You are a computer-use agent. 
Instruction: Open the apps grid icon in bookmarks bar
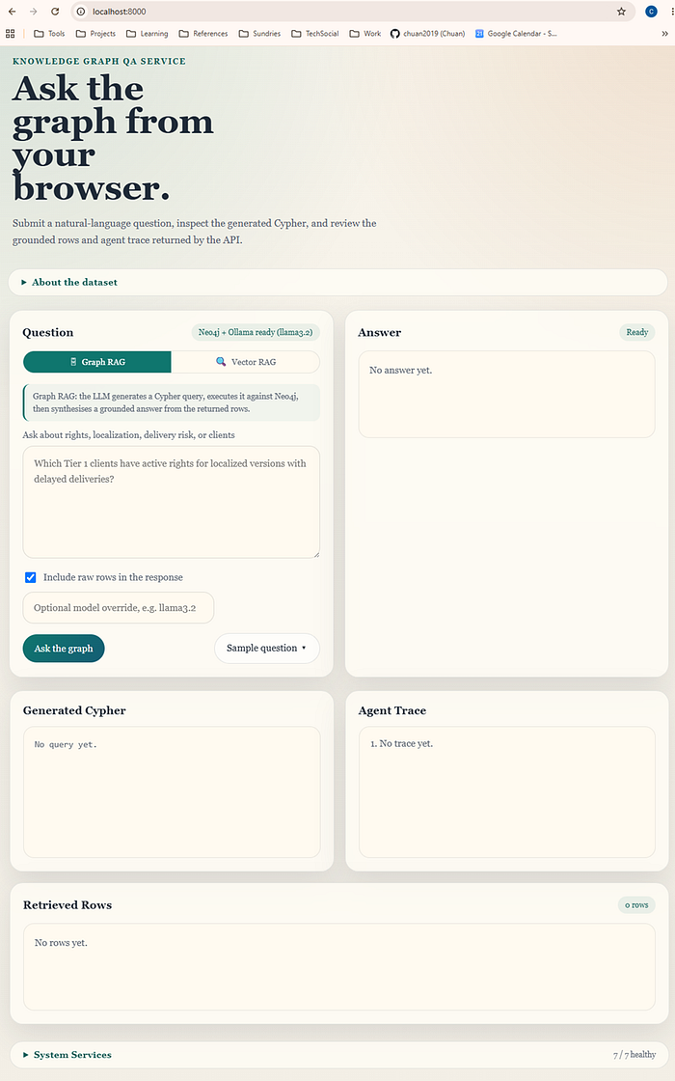11,33
